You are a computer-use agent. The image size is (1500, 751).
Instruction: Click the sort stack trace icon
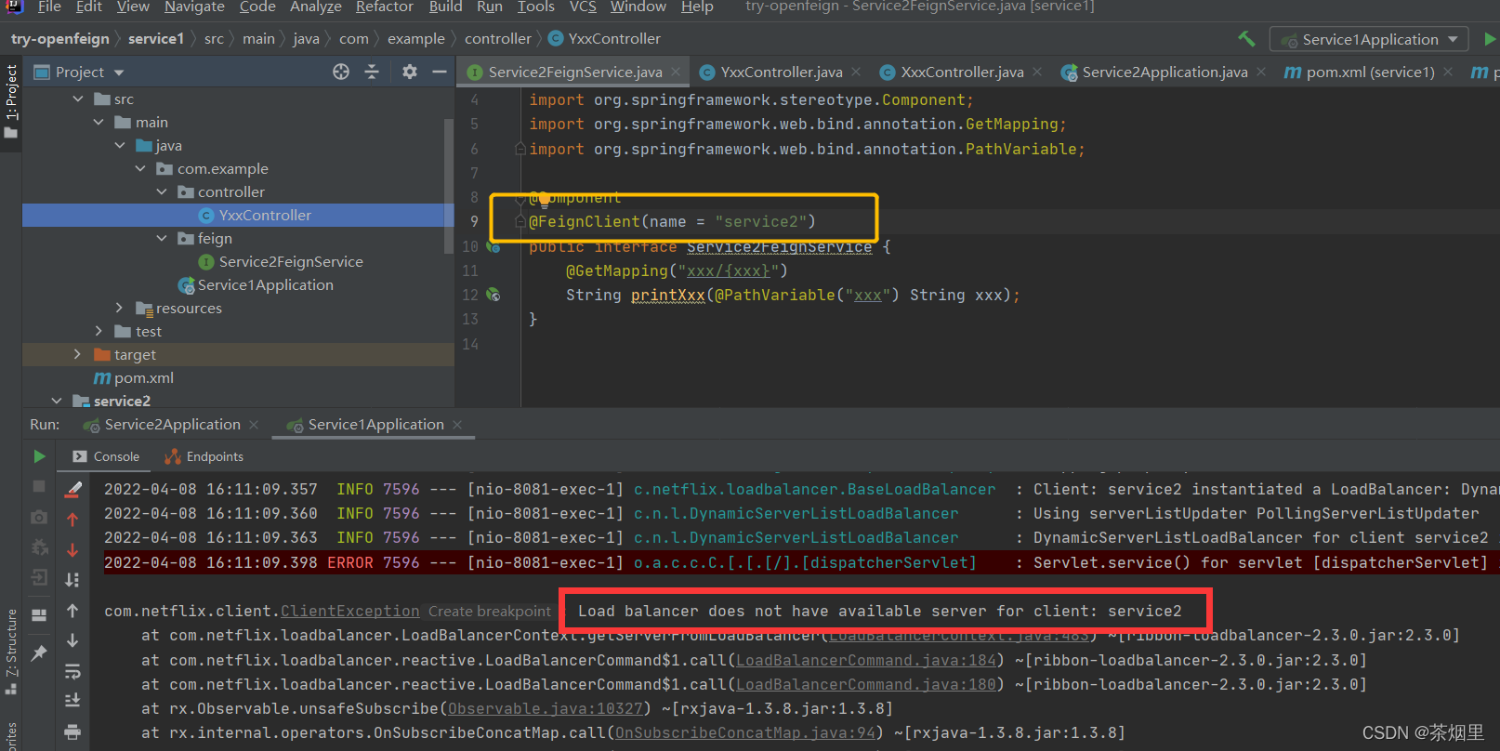(72, 580)
